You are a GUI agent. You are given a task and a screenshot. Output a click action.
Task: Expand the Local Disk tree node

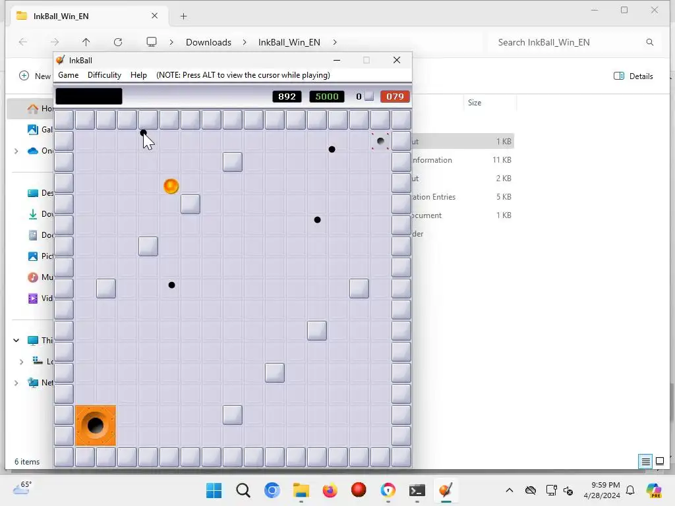coord(21,362)
